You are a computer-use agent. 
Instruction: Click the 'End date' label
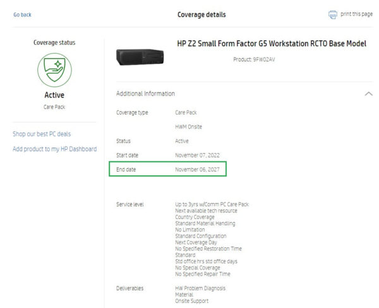126,169
